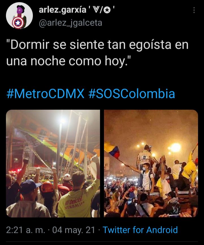Viewport: 204px width, 245px height.
Task: Tap the red hard hat in the left photo
Action: [47, 187]
